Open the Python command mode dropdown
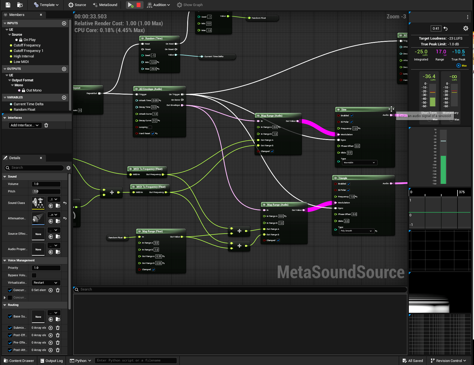Screen dimensions: 474x365 (80, 361)
